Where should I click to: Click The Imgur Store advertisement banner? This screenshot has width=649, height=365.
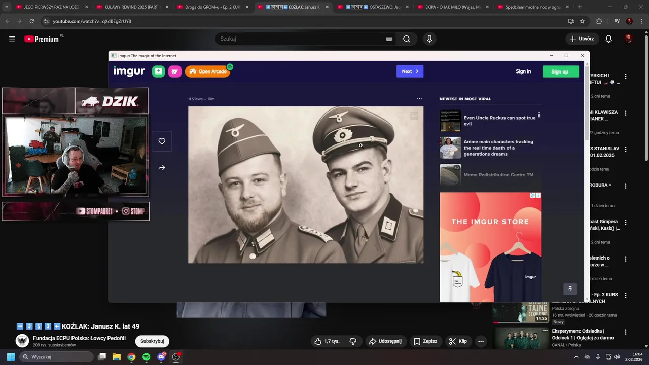click(x=490, y=247)
